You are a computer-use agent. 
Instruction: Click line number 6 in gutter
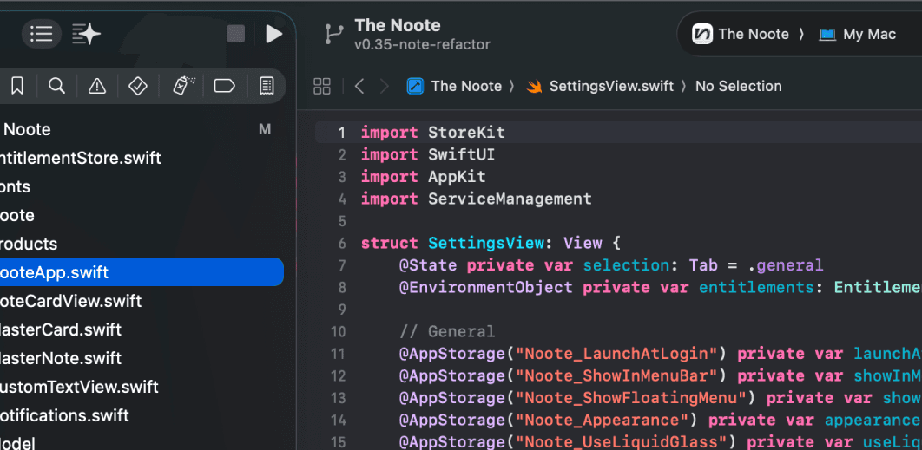[x=342, y=244]
